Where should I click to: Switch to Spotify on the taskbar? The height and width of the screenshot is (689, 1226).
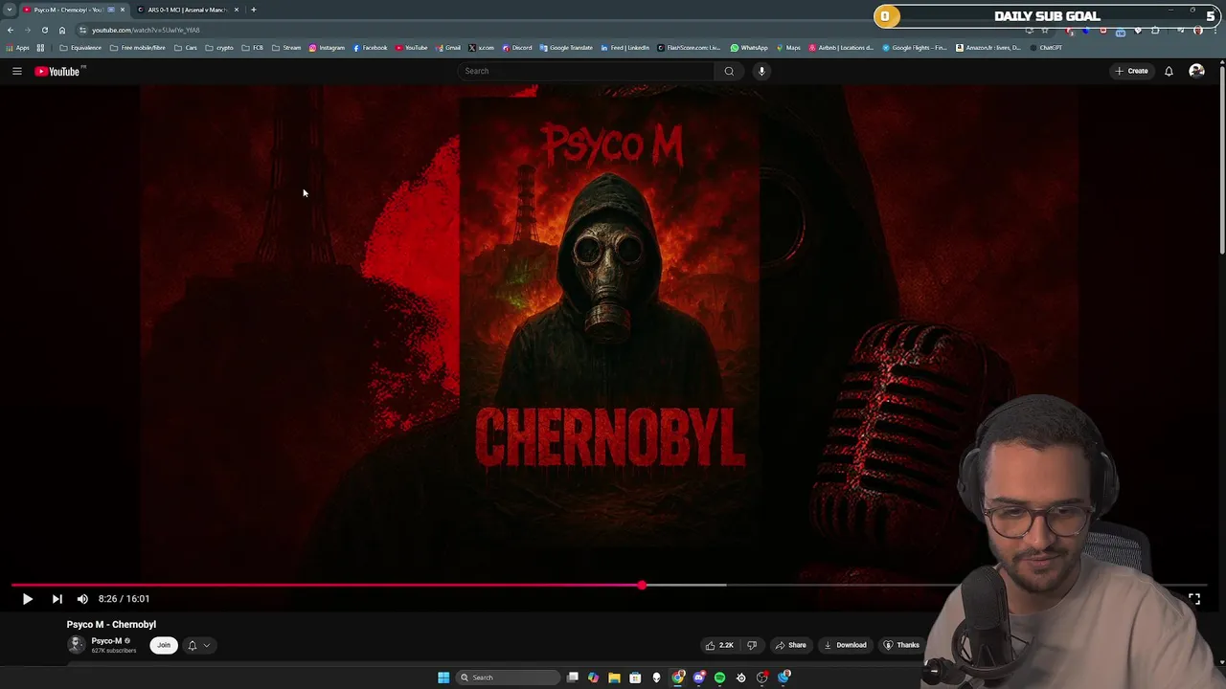pos(719,678)
